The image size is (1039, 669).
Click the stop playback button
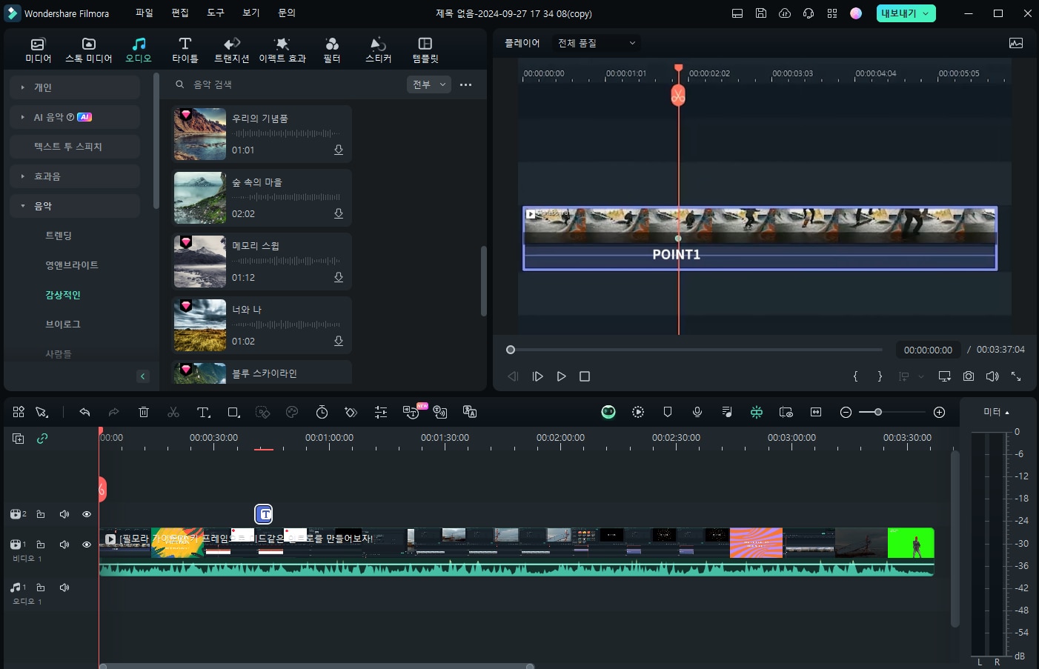585,376
